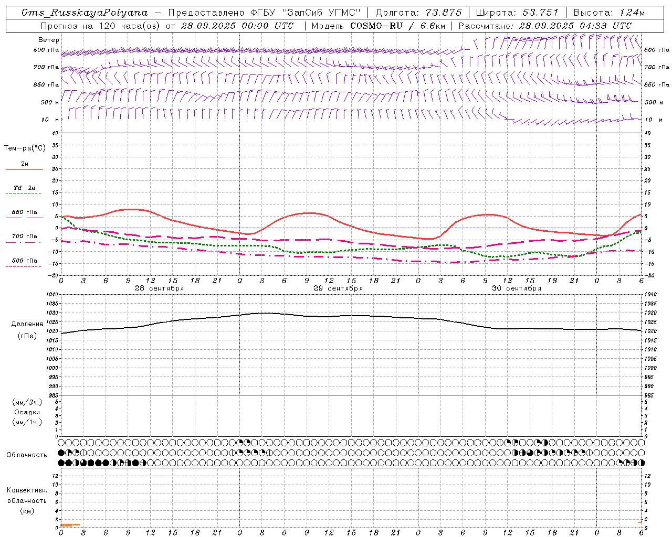Image resolution: width=672 pixels, height=537 pixels.
Task: Click the orange convective cloud bar at hour 0
Action: point(67,525)
